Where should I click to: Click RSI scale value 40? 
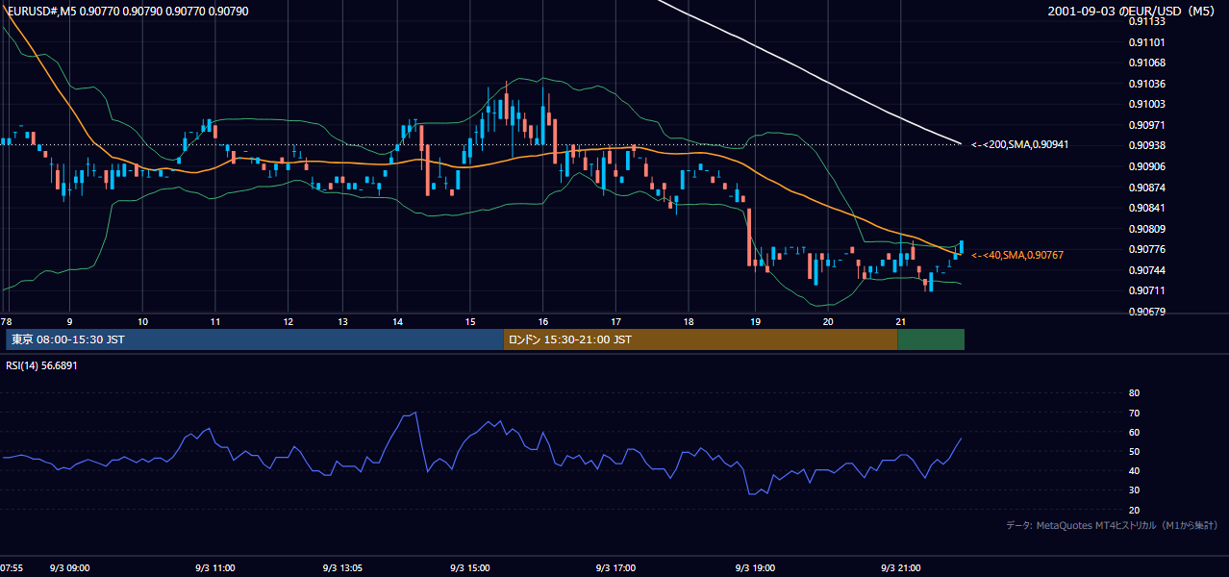click(1134, 470)
